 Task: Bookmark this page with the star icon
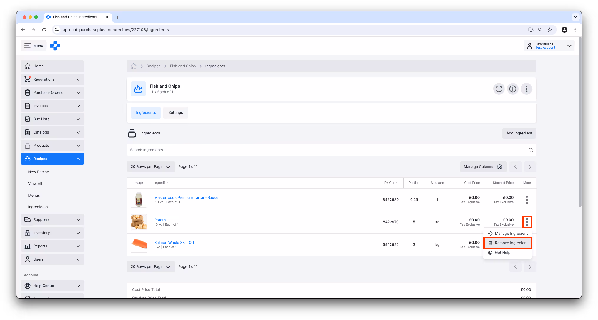pyautogui.click(x=549, y=30)
